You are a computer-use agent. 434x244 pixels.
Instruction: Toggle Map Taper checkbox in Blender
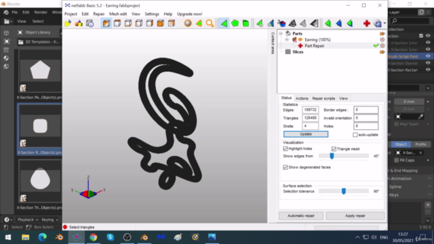pos(396,124)
